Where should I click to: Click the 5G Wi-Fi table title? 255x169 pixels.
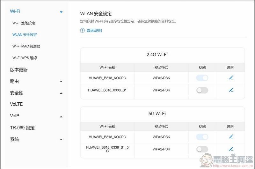click(157, 114)
